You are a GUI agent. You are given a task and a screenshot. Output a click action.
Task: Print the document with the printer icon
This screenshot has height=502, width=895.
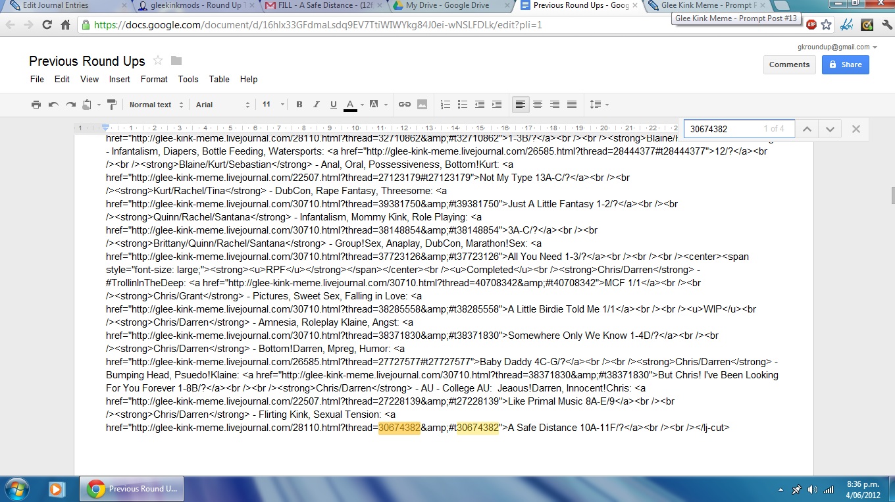[36, 105]
